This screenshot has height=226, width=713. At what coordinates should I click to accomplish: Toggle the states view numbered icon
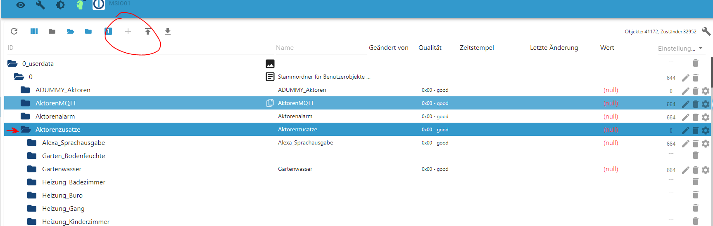[x=108, y=31]
